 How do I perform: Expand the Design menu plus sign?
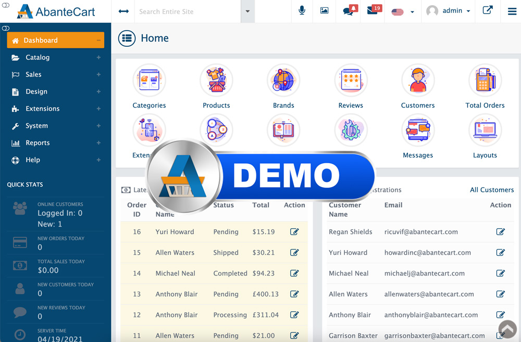tap(98, 91)
